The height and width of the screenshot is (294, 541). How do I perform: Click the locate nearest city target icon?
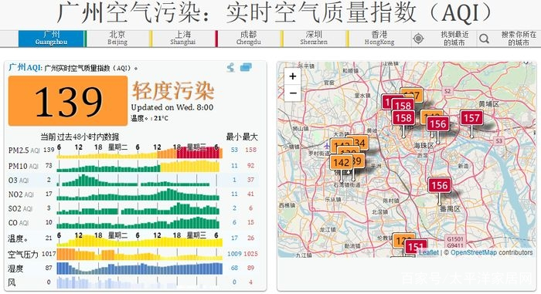[x=419, y=39]
